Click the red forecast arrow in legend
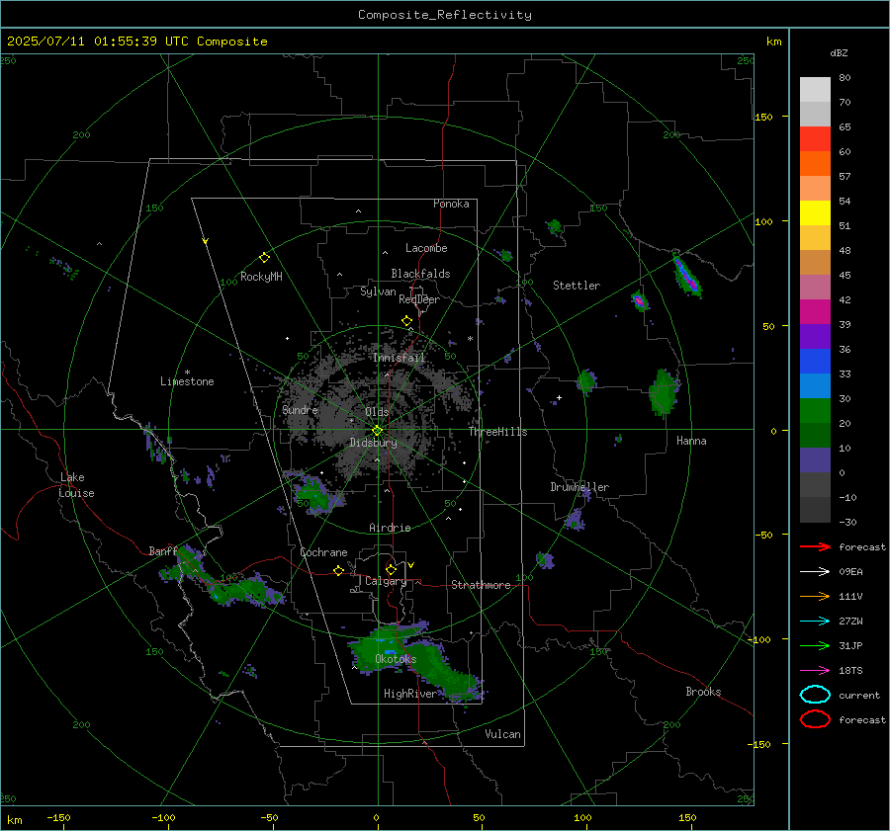Image resolution: width=890 pixels, height=831 pixels. pyautogui.click(x=815, y=546)
